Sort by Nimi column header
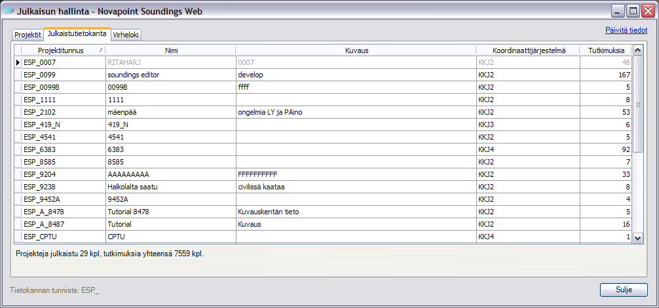Image resolution: width=659 pixels, height=308 pixels. (170, 50)
